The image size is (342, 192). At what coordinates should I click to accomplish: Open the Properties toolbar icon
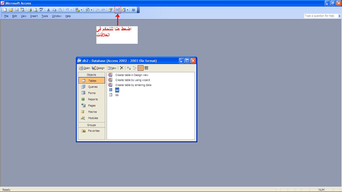coord(110,10)
